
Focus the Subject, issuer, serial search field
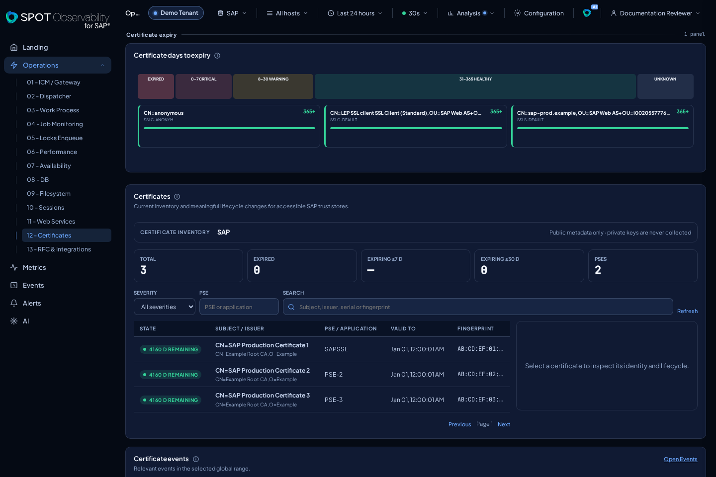[478, 307]
